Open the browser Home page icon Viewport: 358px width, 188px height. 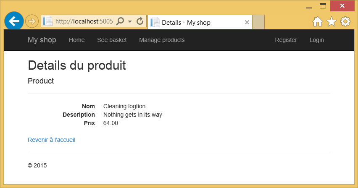318,22
